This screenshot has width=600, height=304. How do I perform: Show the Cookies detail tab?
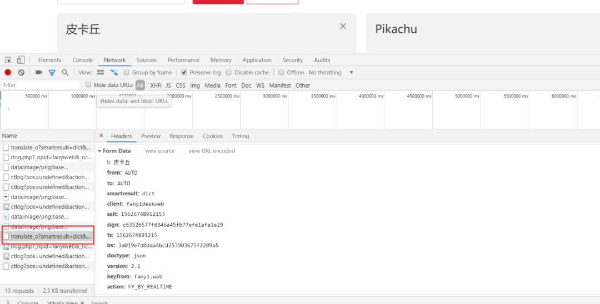(213, 136)
